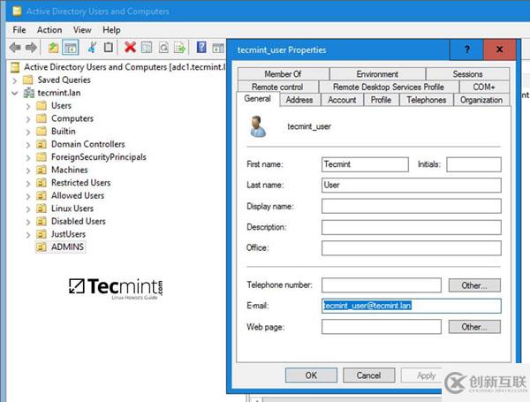Select ForeignSecurityPrincipals in the tree
Image resolution: width=530 pixels, height=402 pixels.
[x=99, y=157]
